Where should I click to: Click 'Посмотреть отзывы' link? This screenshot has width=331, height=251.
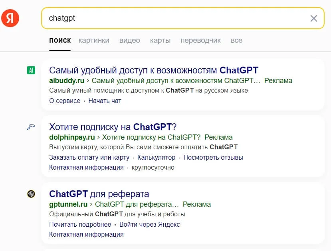(x=213, y=158)
